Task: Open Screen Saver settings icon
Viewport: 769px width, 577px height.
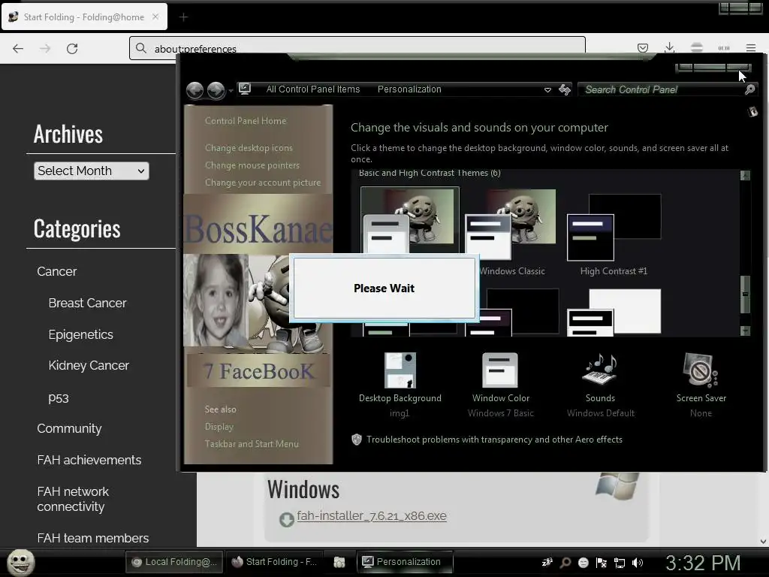Action: (701, 370)
